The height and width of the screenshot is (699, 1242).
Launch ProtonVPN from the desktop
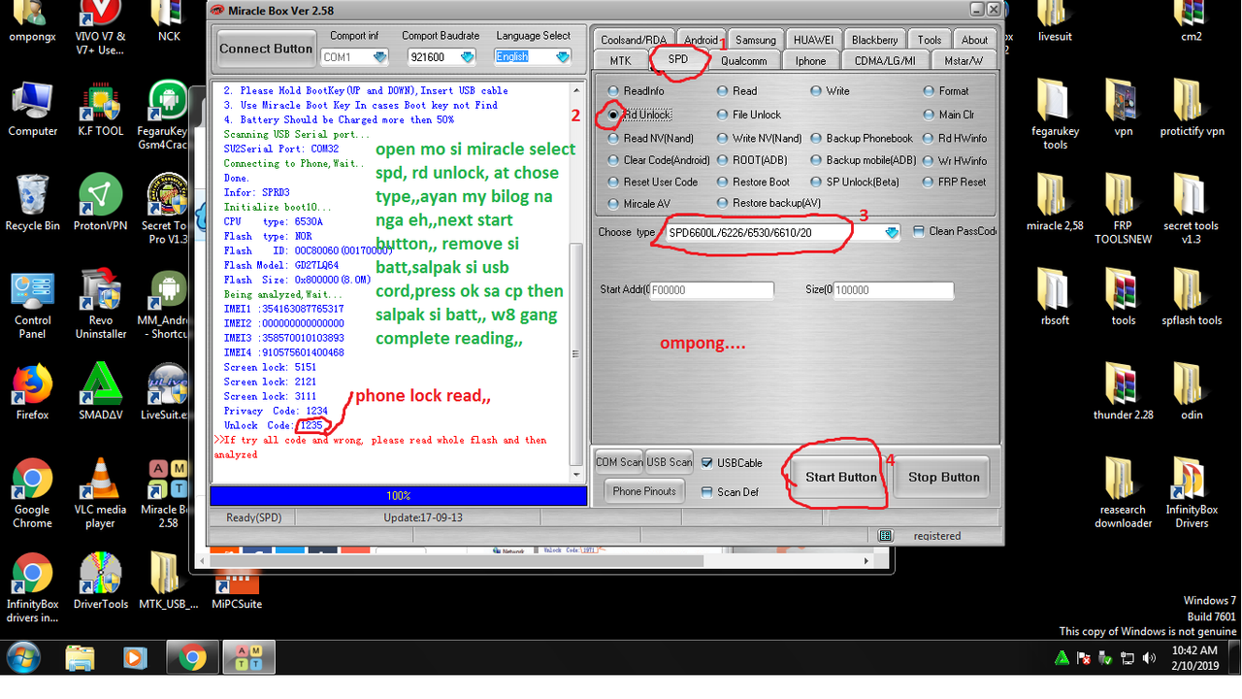point(101,202)
